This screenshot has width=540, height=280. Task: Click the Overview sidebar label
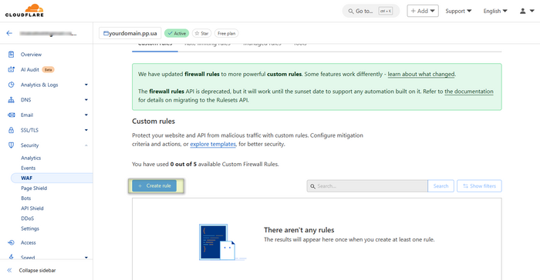point(31,55)
